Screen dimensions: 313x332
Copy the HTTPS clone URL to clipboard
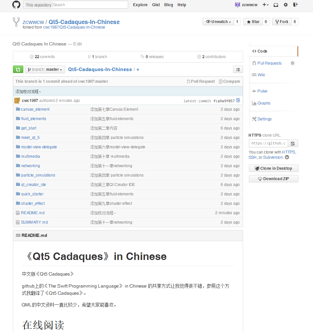pyautogui.click(x=293, y=143)
